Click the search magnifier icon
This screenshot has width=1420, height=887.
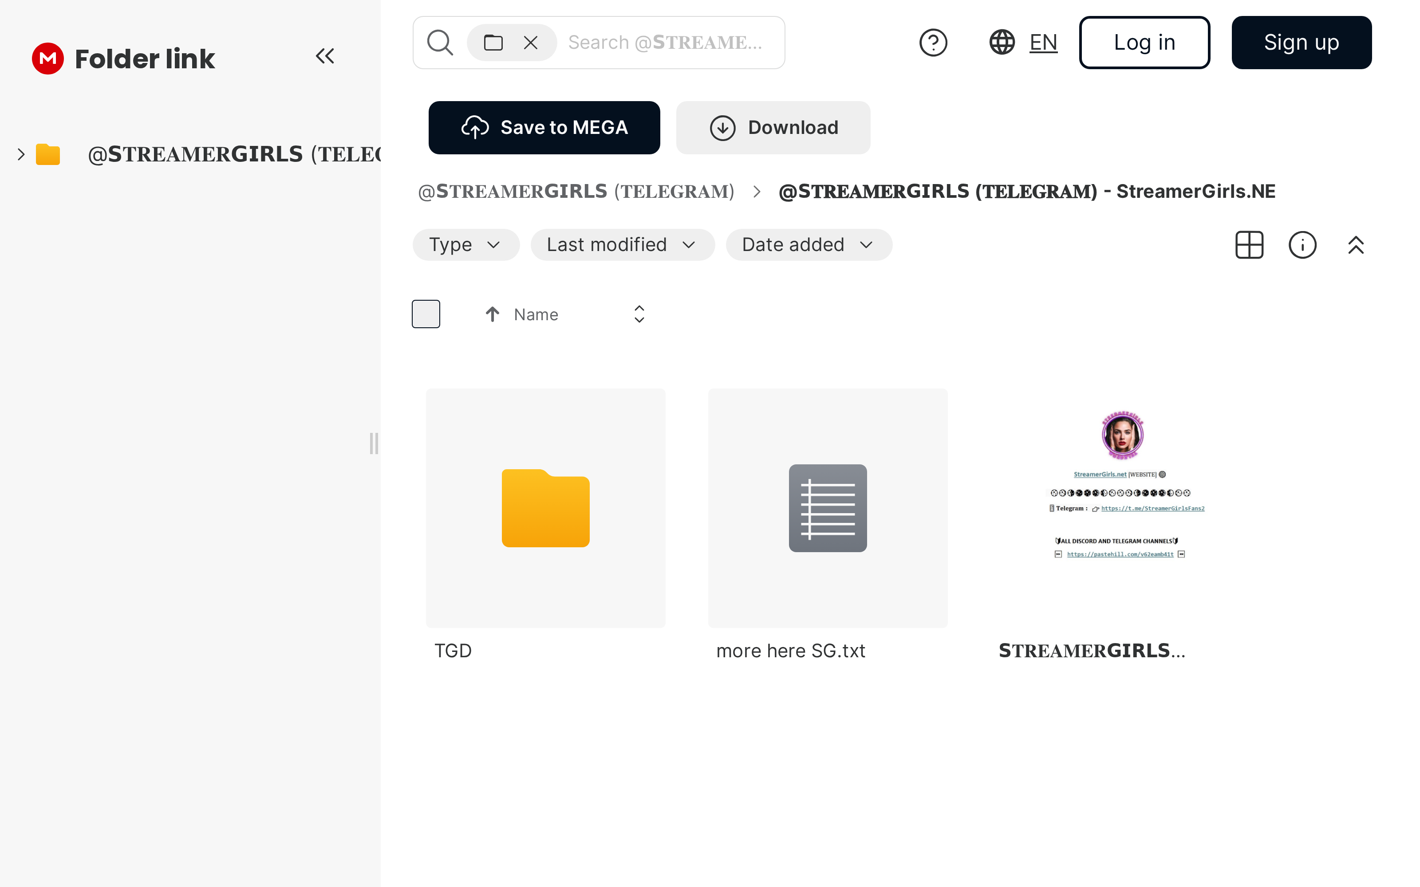(x=439, y=42)
